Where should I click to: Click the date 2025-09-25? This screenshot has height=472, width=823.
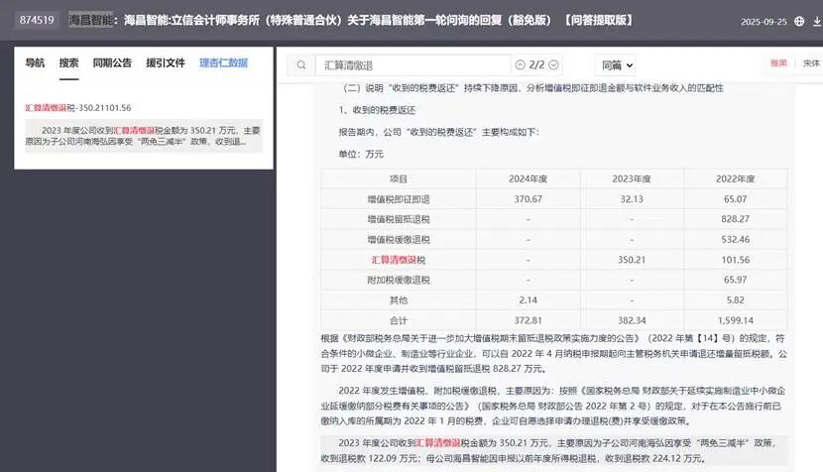tap(764, 22)
